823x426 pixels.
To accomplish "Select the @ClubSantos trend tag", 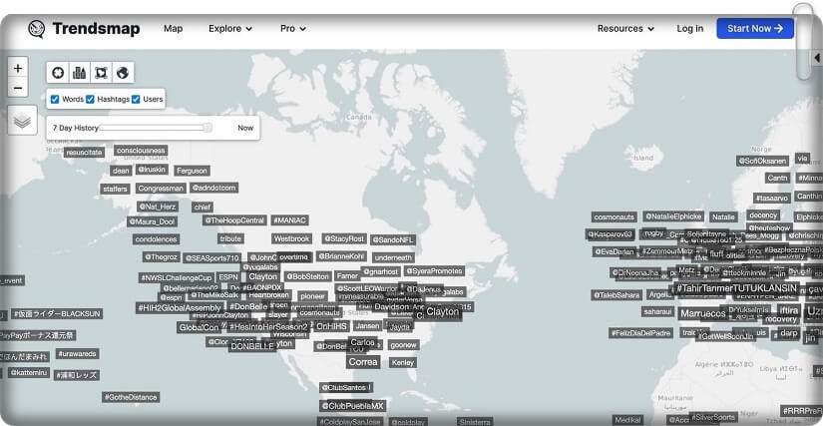I will (x=346, y=388).
